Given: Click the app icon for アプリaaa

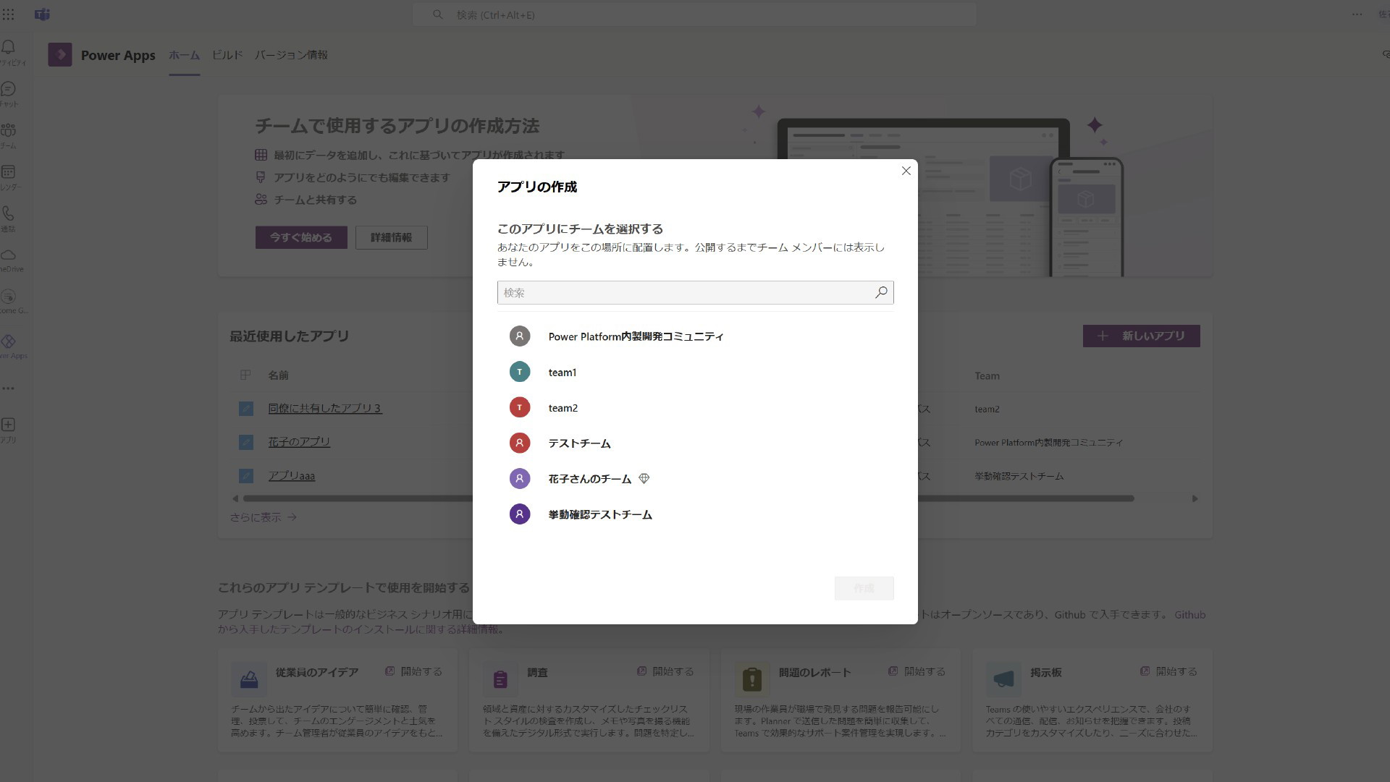Looking at the screenshot, I should (246, 476).
